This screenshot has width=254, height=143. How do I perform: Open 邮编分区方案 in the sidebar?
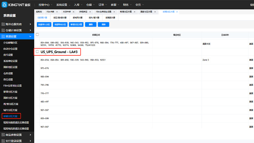10,116
